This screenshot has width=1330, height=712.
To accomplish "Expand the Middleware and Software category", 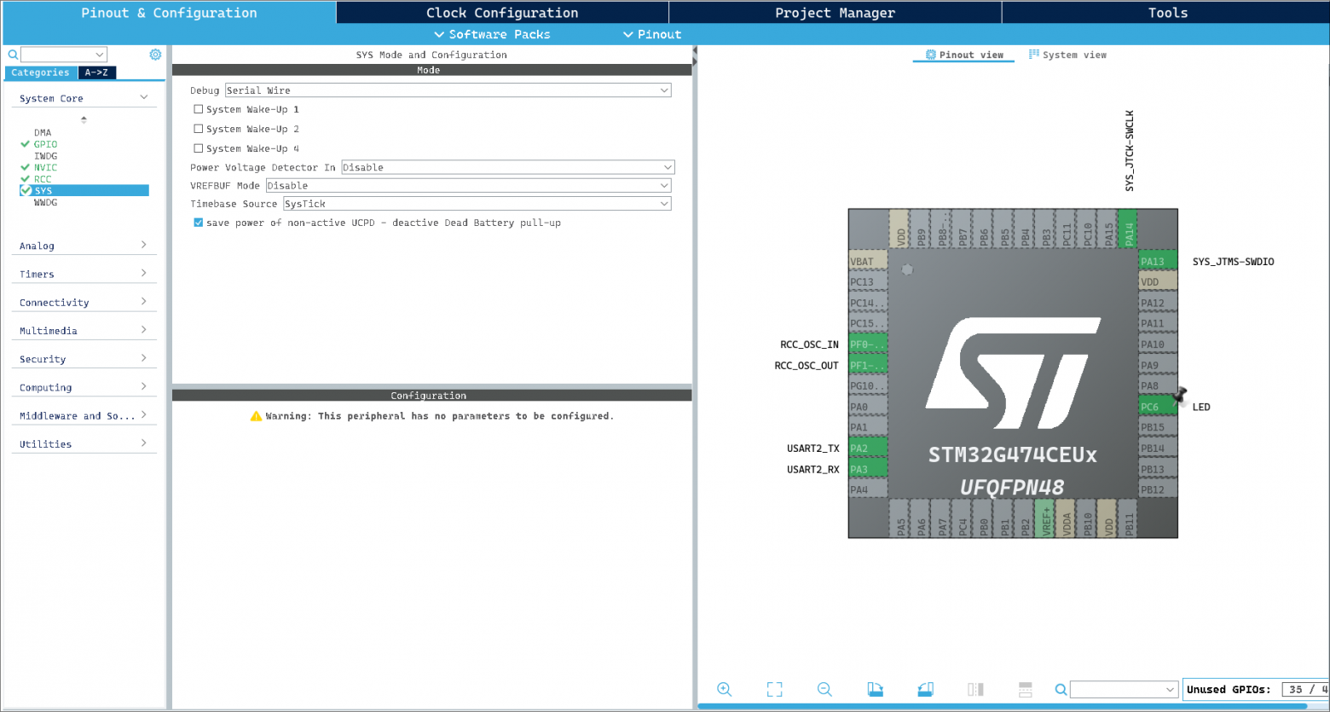I will coord(84,415).
